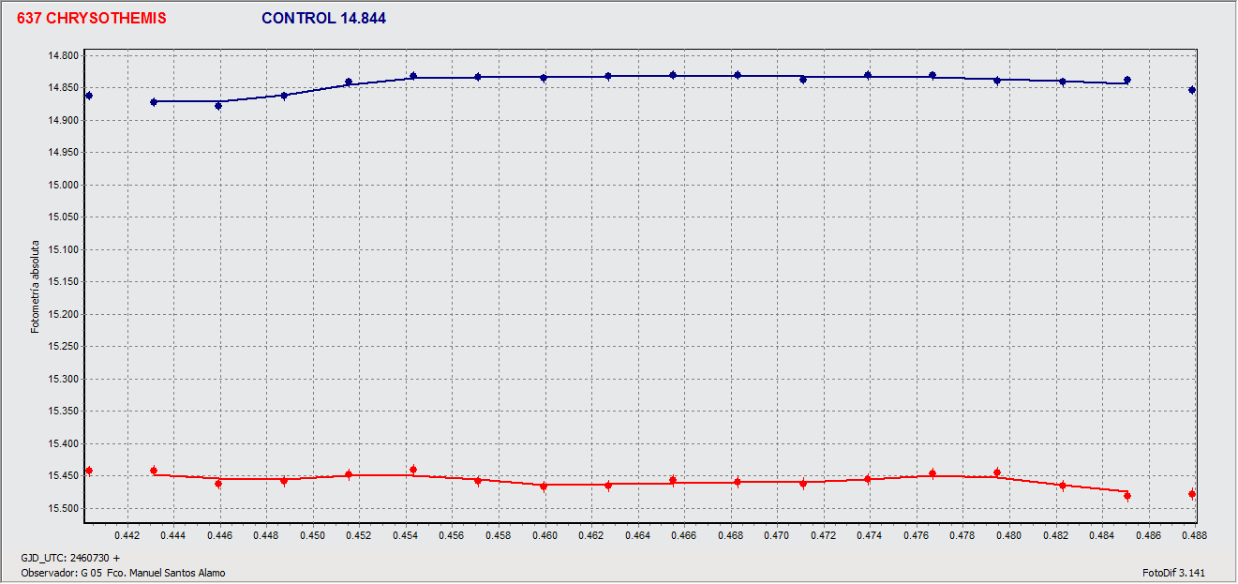Click the y-axis value 15.450
This screenshot has height=584, width=1238.
[62, 476]
